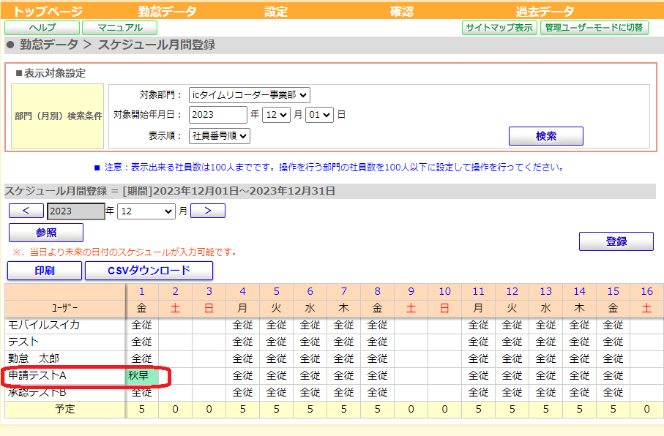Open the 勤怠データ menu
Screen dimensions: 664x436
(x=167, y=11)
